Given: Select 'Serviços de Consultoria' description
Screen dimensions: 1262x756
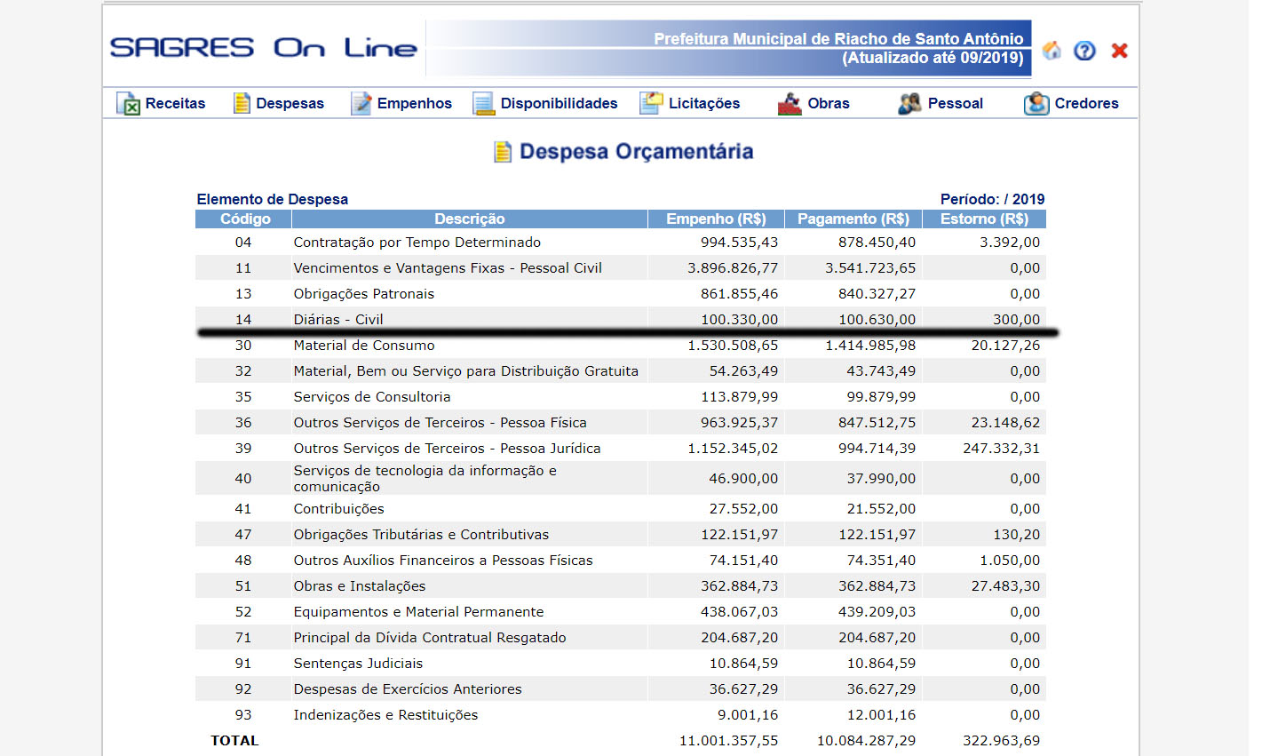Looking at the screenshot, I should pyautogui.click(x=372, y=397).
